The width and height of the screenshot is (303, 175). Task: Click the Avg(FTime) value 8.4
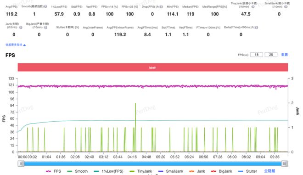pyautogui.click(x=147, y=34)
